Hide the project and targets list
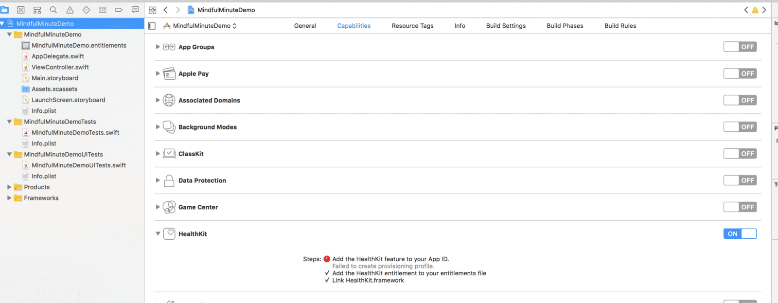This screenshot has height=303, width=778. pyautogui.click(x=152, y=26)
